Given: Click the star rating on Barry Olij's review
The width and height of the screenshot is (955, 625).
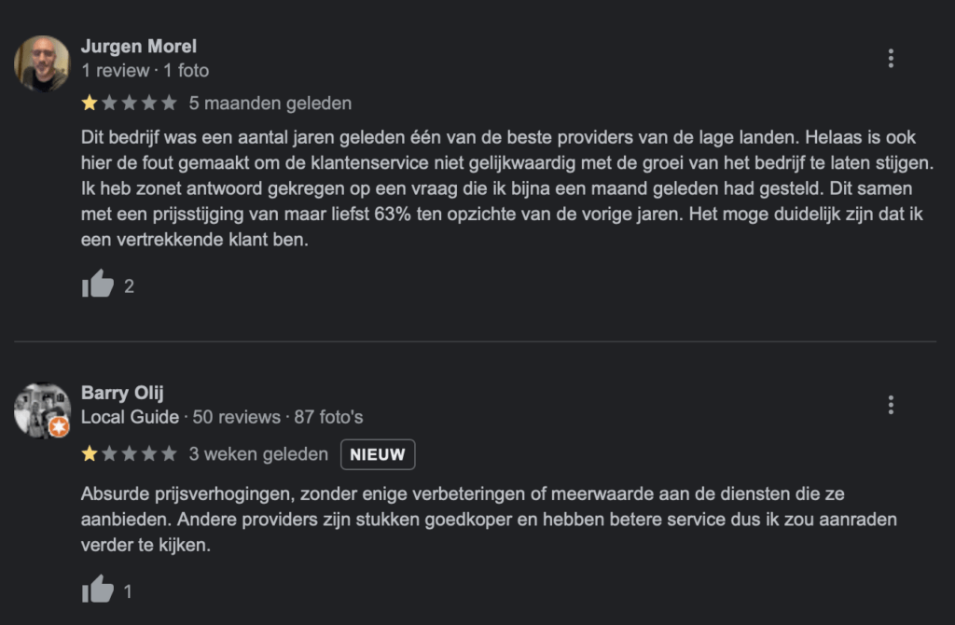Looking at the screenshot, I should click(129, 454).
